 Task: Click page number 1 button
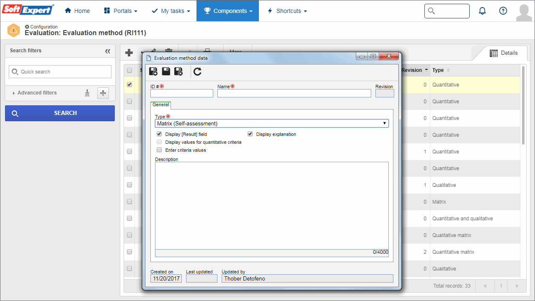(501, 286)
